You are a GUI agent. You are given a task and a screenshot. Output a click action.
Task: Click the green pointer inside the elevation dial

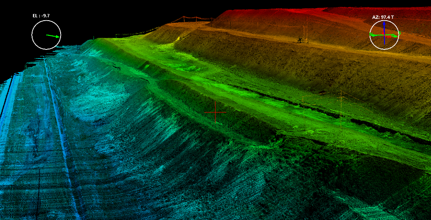[52, 36]
